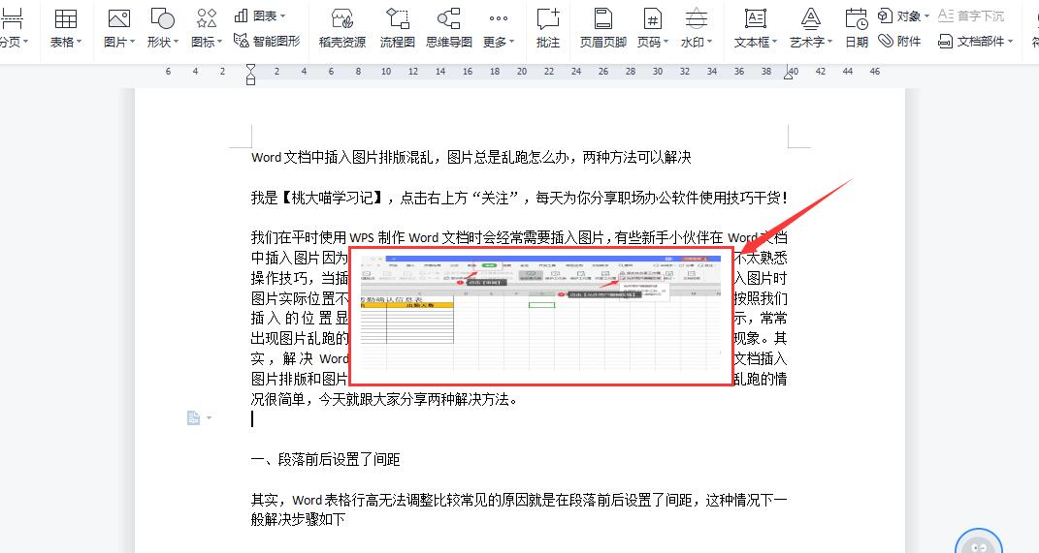Expand the 艺术字 dropdown arrow

coord(829,42)
